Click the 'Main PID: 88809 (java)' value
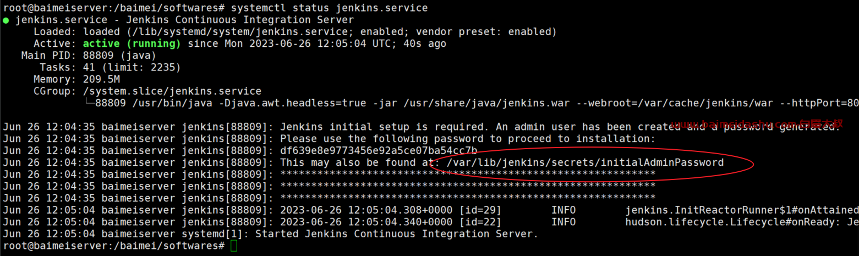Screen dimensions: 859x256 89,56
